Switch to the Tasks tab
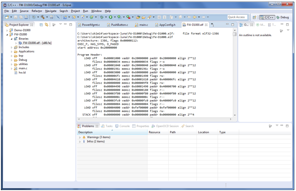Screen dimensions: 296x191 pyautogui.click(x=107, y=126)
